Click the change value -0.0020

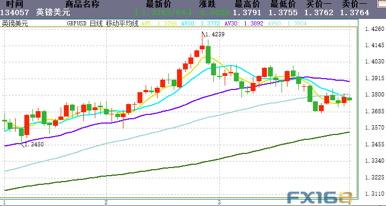tap(212, 12)
